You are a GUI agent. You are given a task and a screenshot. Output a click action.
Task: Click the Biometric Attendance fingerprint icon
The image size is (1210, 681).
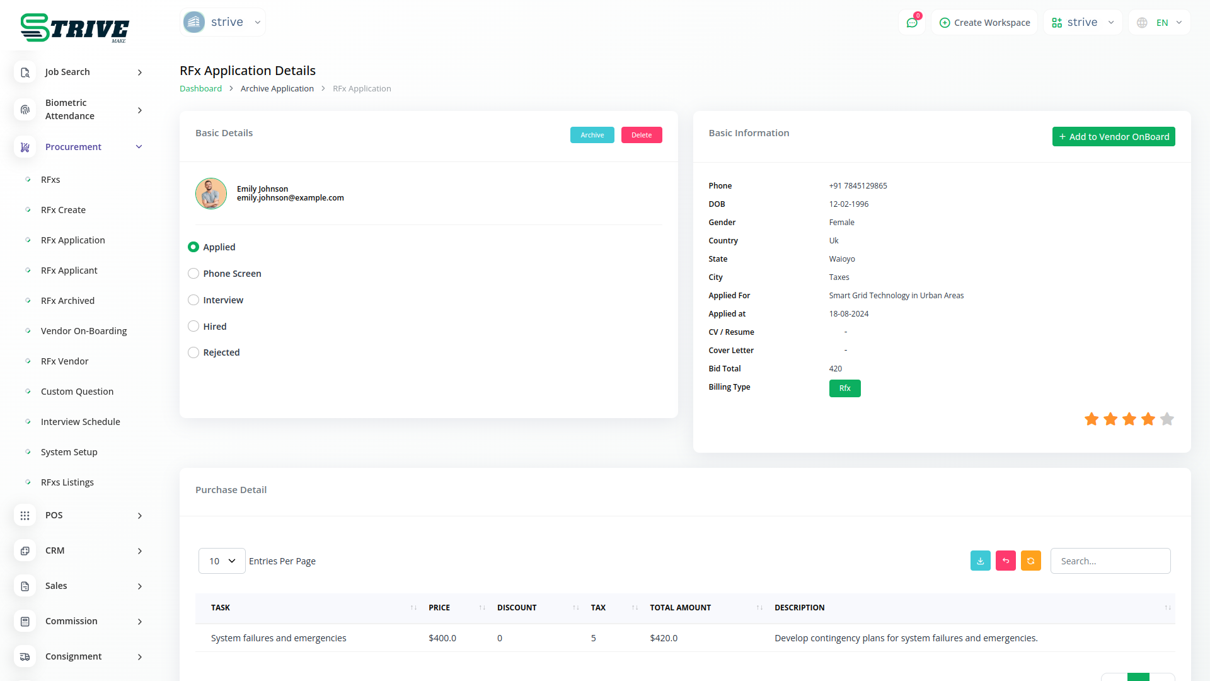point(25,110)
